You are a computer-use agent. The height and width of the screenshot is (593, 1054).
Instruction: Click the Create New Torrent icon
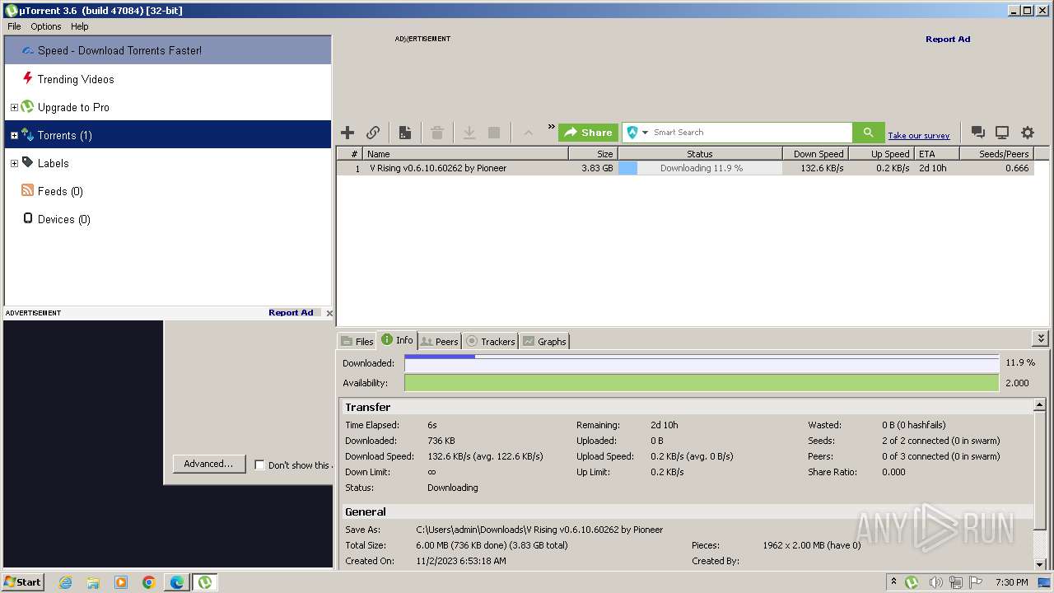(405, 133)
